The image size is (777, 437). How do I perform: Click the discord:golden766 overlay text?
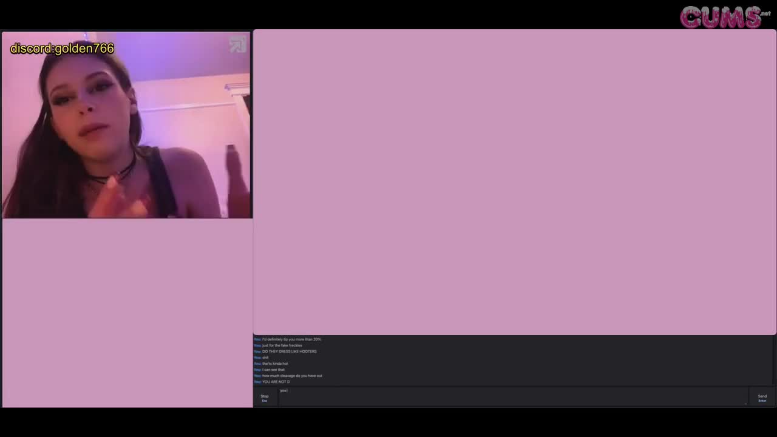[x=61, y=49]
